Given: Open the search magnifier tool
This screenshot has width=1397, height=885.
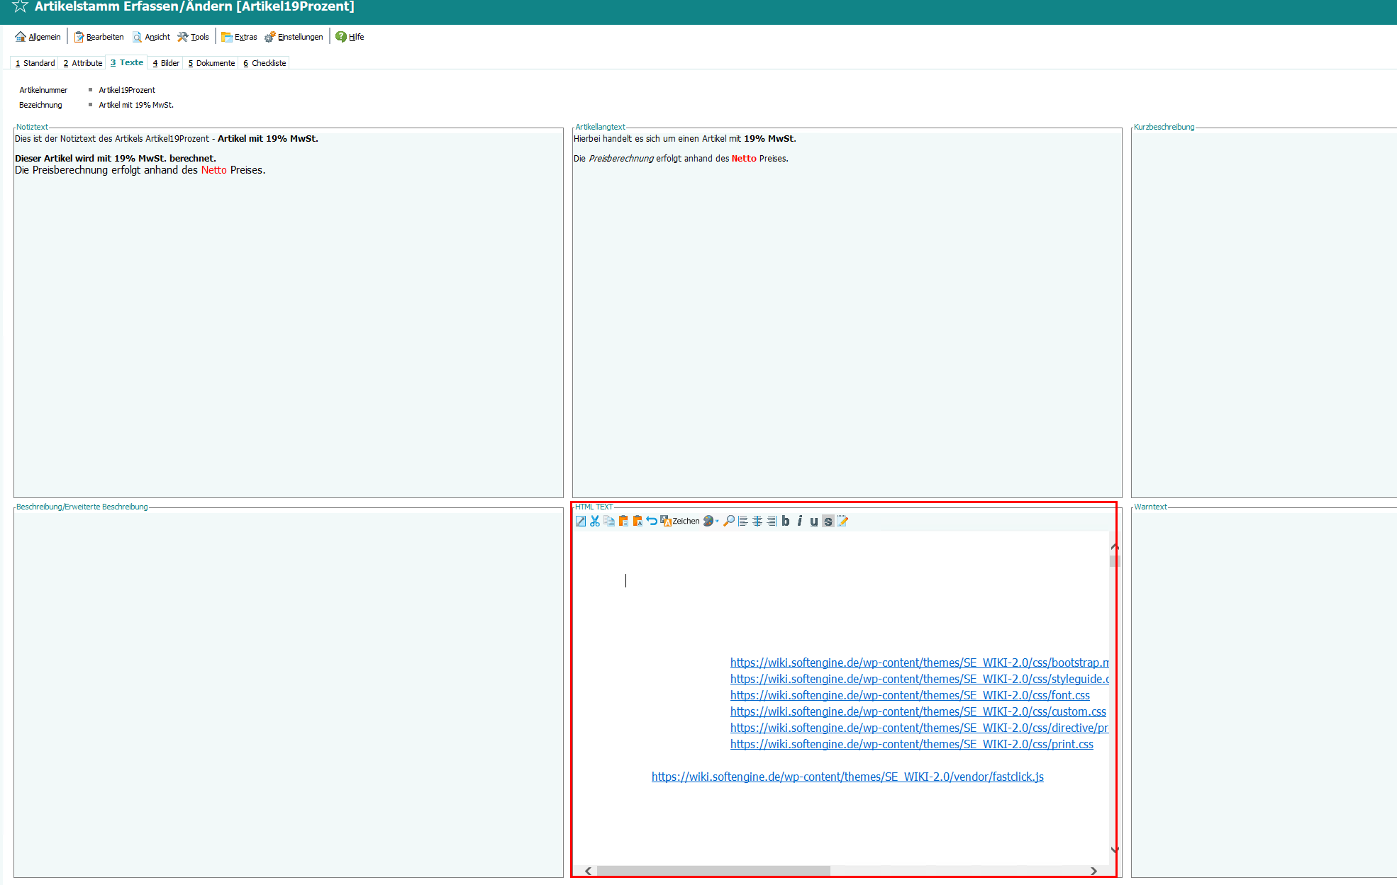Looking at the screenshot, I should pyautogui.click(x=729, y=521).
